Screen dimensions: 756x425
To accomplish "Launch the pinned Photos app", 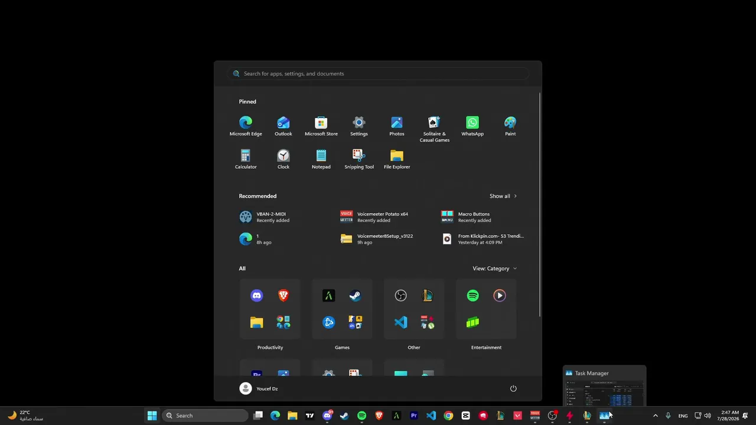I will coord(397,126).
